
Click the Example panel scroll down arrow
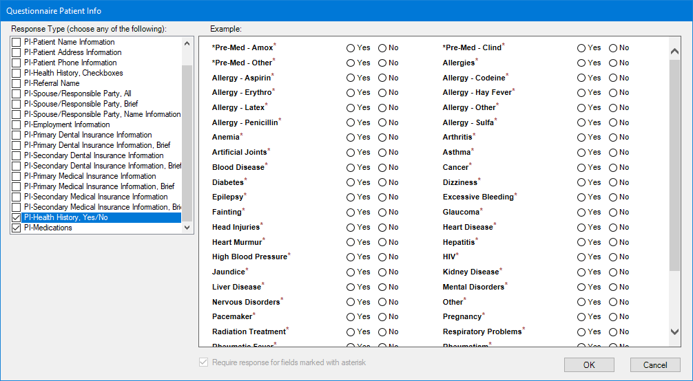(x=674, y=332)
